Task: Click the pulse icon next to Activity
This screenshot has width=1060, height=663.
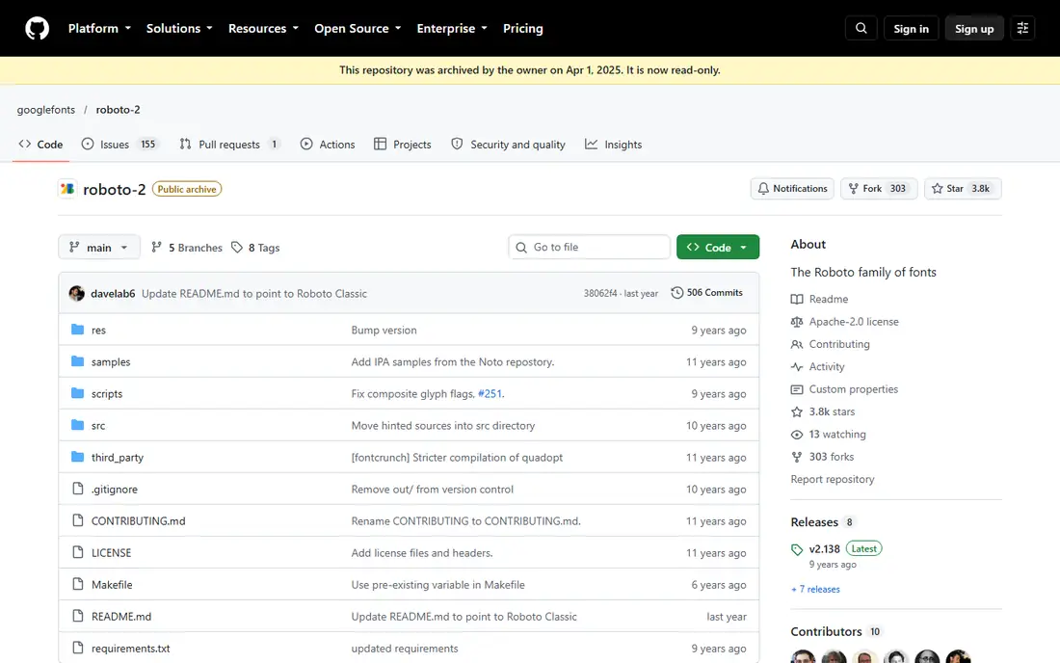Action: pos(797,366)
